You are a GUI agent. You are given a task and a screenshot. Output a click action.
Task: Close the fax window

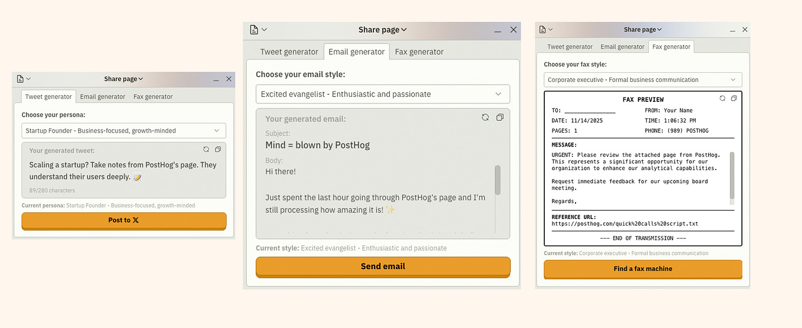(x=745, y=29)
